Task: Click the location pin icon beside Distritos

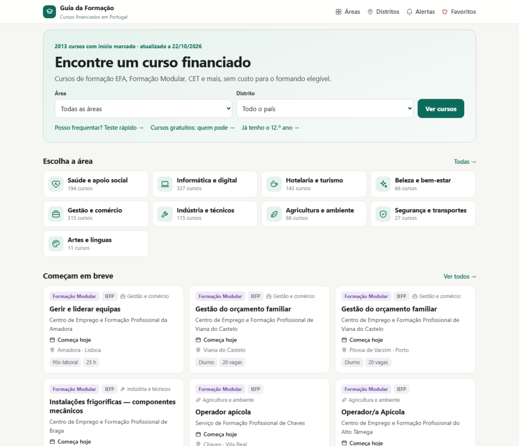Action: tap(370, 12)
